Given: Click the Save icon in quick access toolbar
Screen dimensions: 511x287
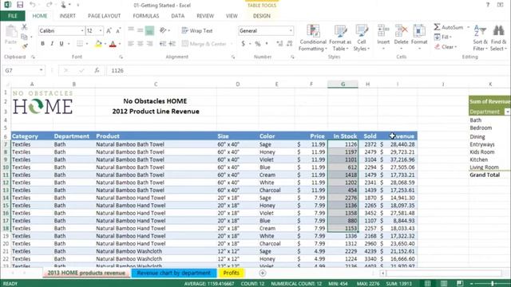Looking at the screenshot, I should [20, 5].
